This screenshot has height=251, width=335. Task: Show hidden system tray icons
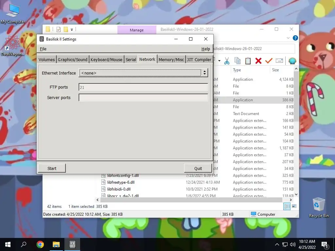pos(277,244)
